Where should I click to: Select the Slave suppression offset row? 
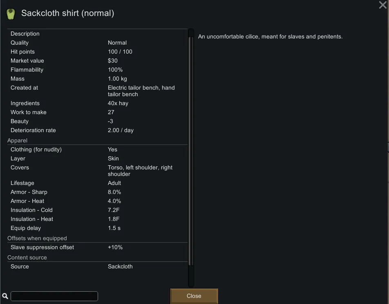(x=97, y=247)
